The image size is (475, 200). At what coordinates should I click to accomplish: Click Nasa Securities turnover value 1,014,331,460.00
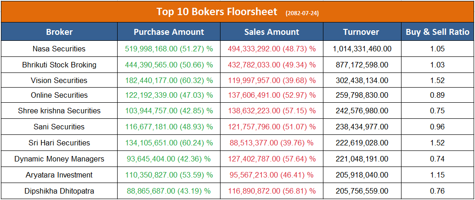pyautogui.click(x=362, y=49)
